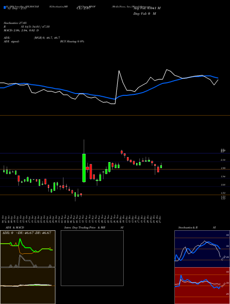Click the 'MACD: 2.06, 2.04, 0.02 D' line
This screenshot has height=304, width=230.
(21, 30)
